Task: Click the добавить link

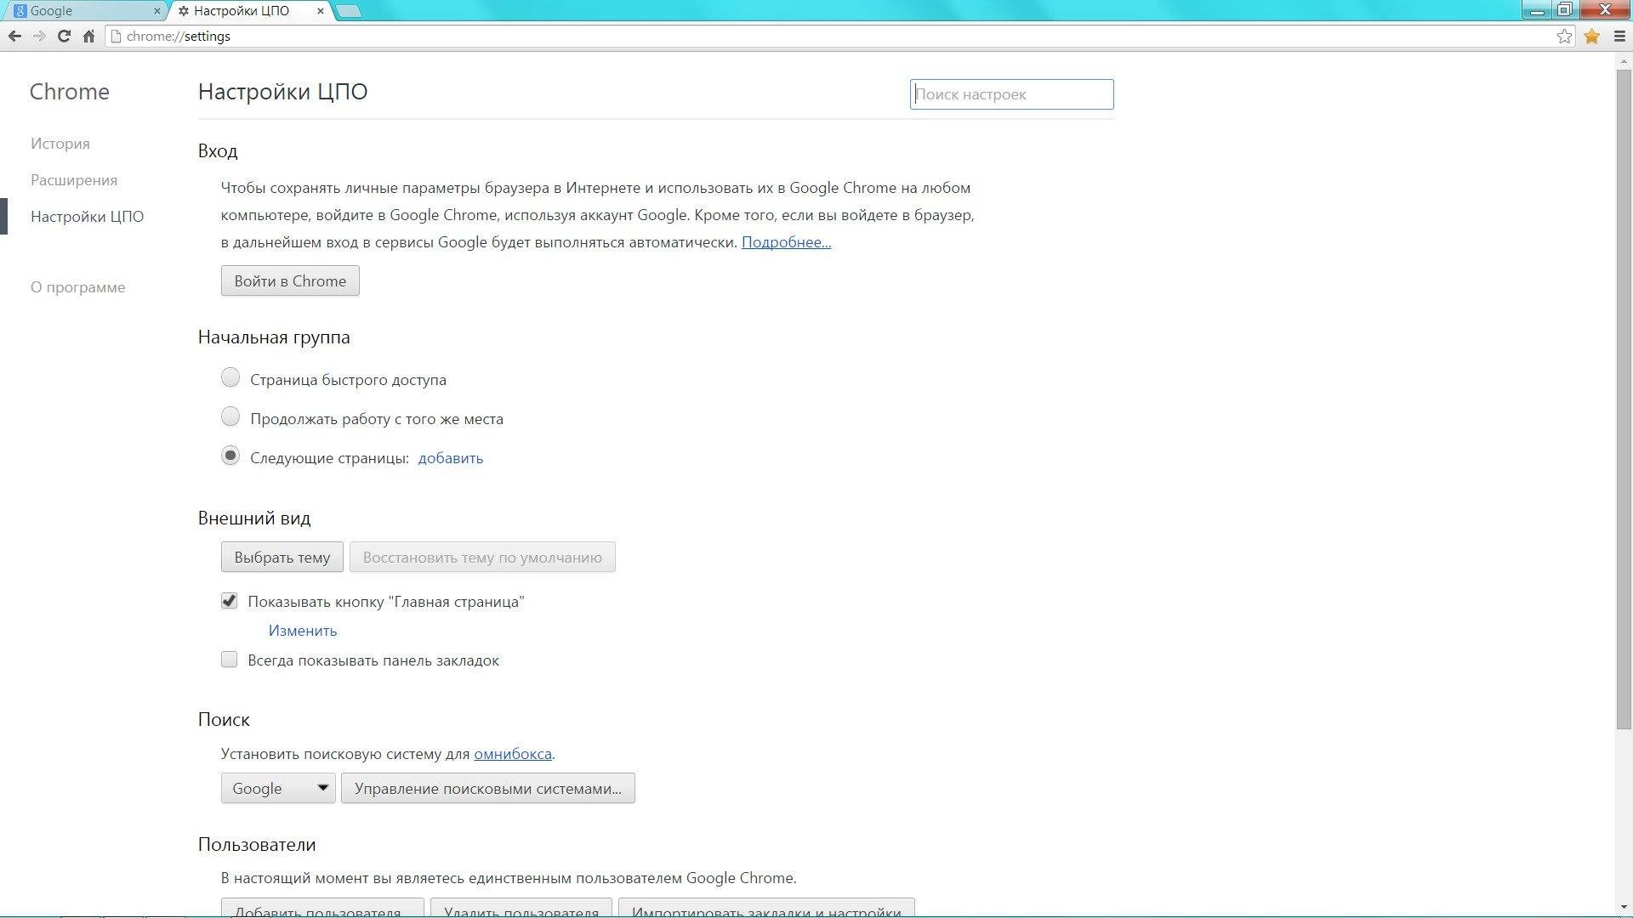Action: 451,457
